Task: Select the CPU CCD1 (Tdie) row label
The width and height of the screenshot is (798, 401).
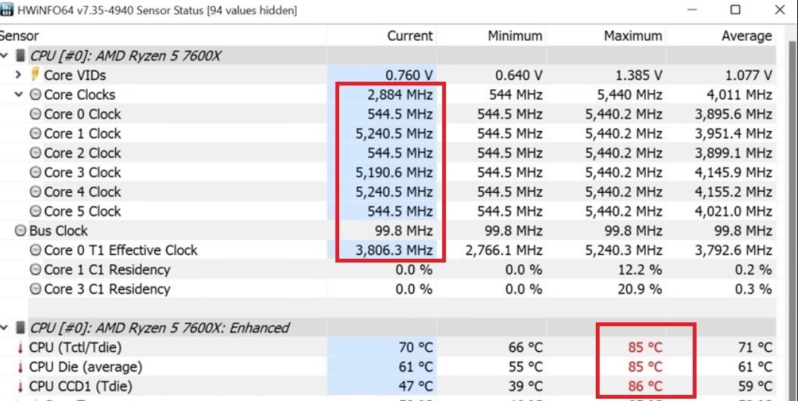Action: tap(80, 386)
